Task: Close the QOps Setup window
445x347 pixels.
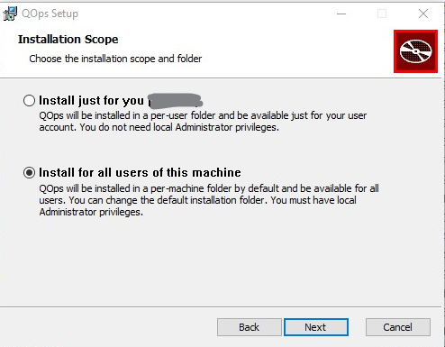Action: coord(423,14)
